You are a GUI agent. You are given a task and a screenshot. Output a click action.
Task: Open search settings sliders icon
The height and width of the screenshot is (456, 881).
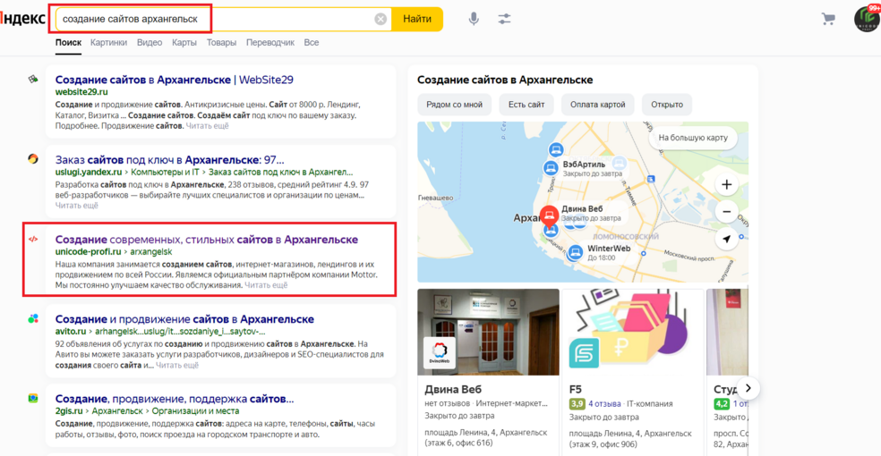click(504, 19)
